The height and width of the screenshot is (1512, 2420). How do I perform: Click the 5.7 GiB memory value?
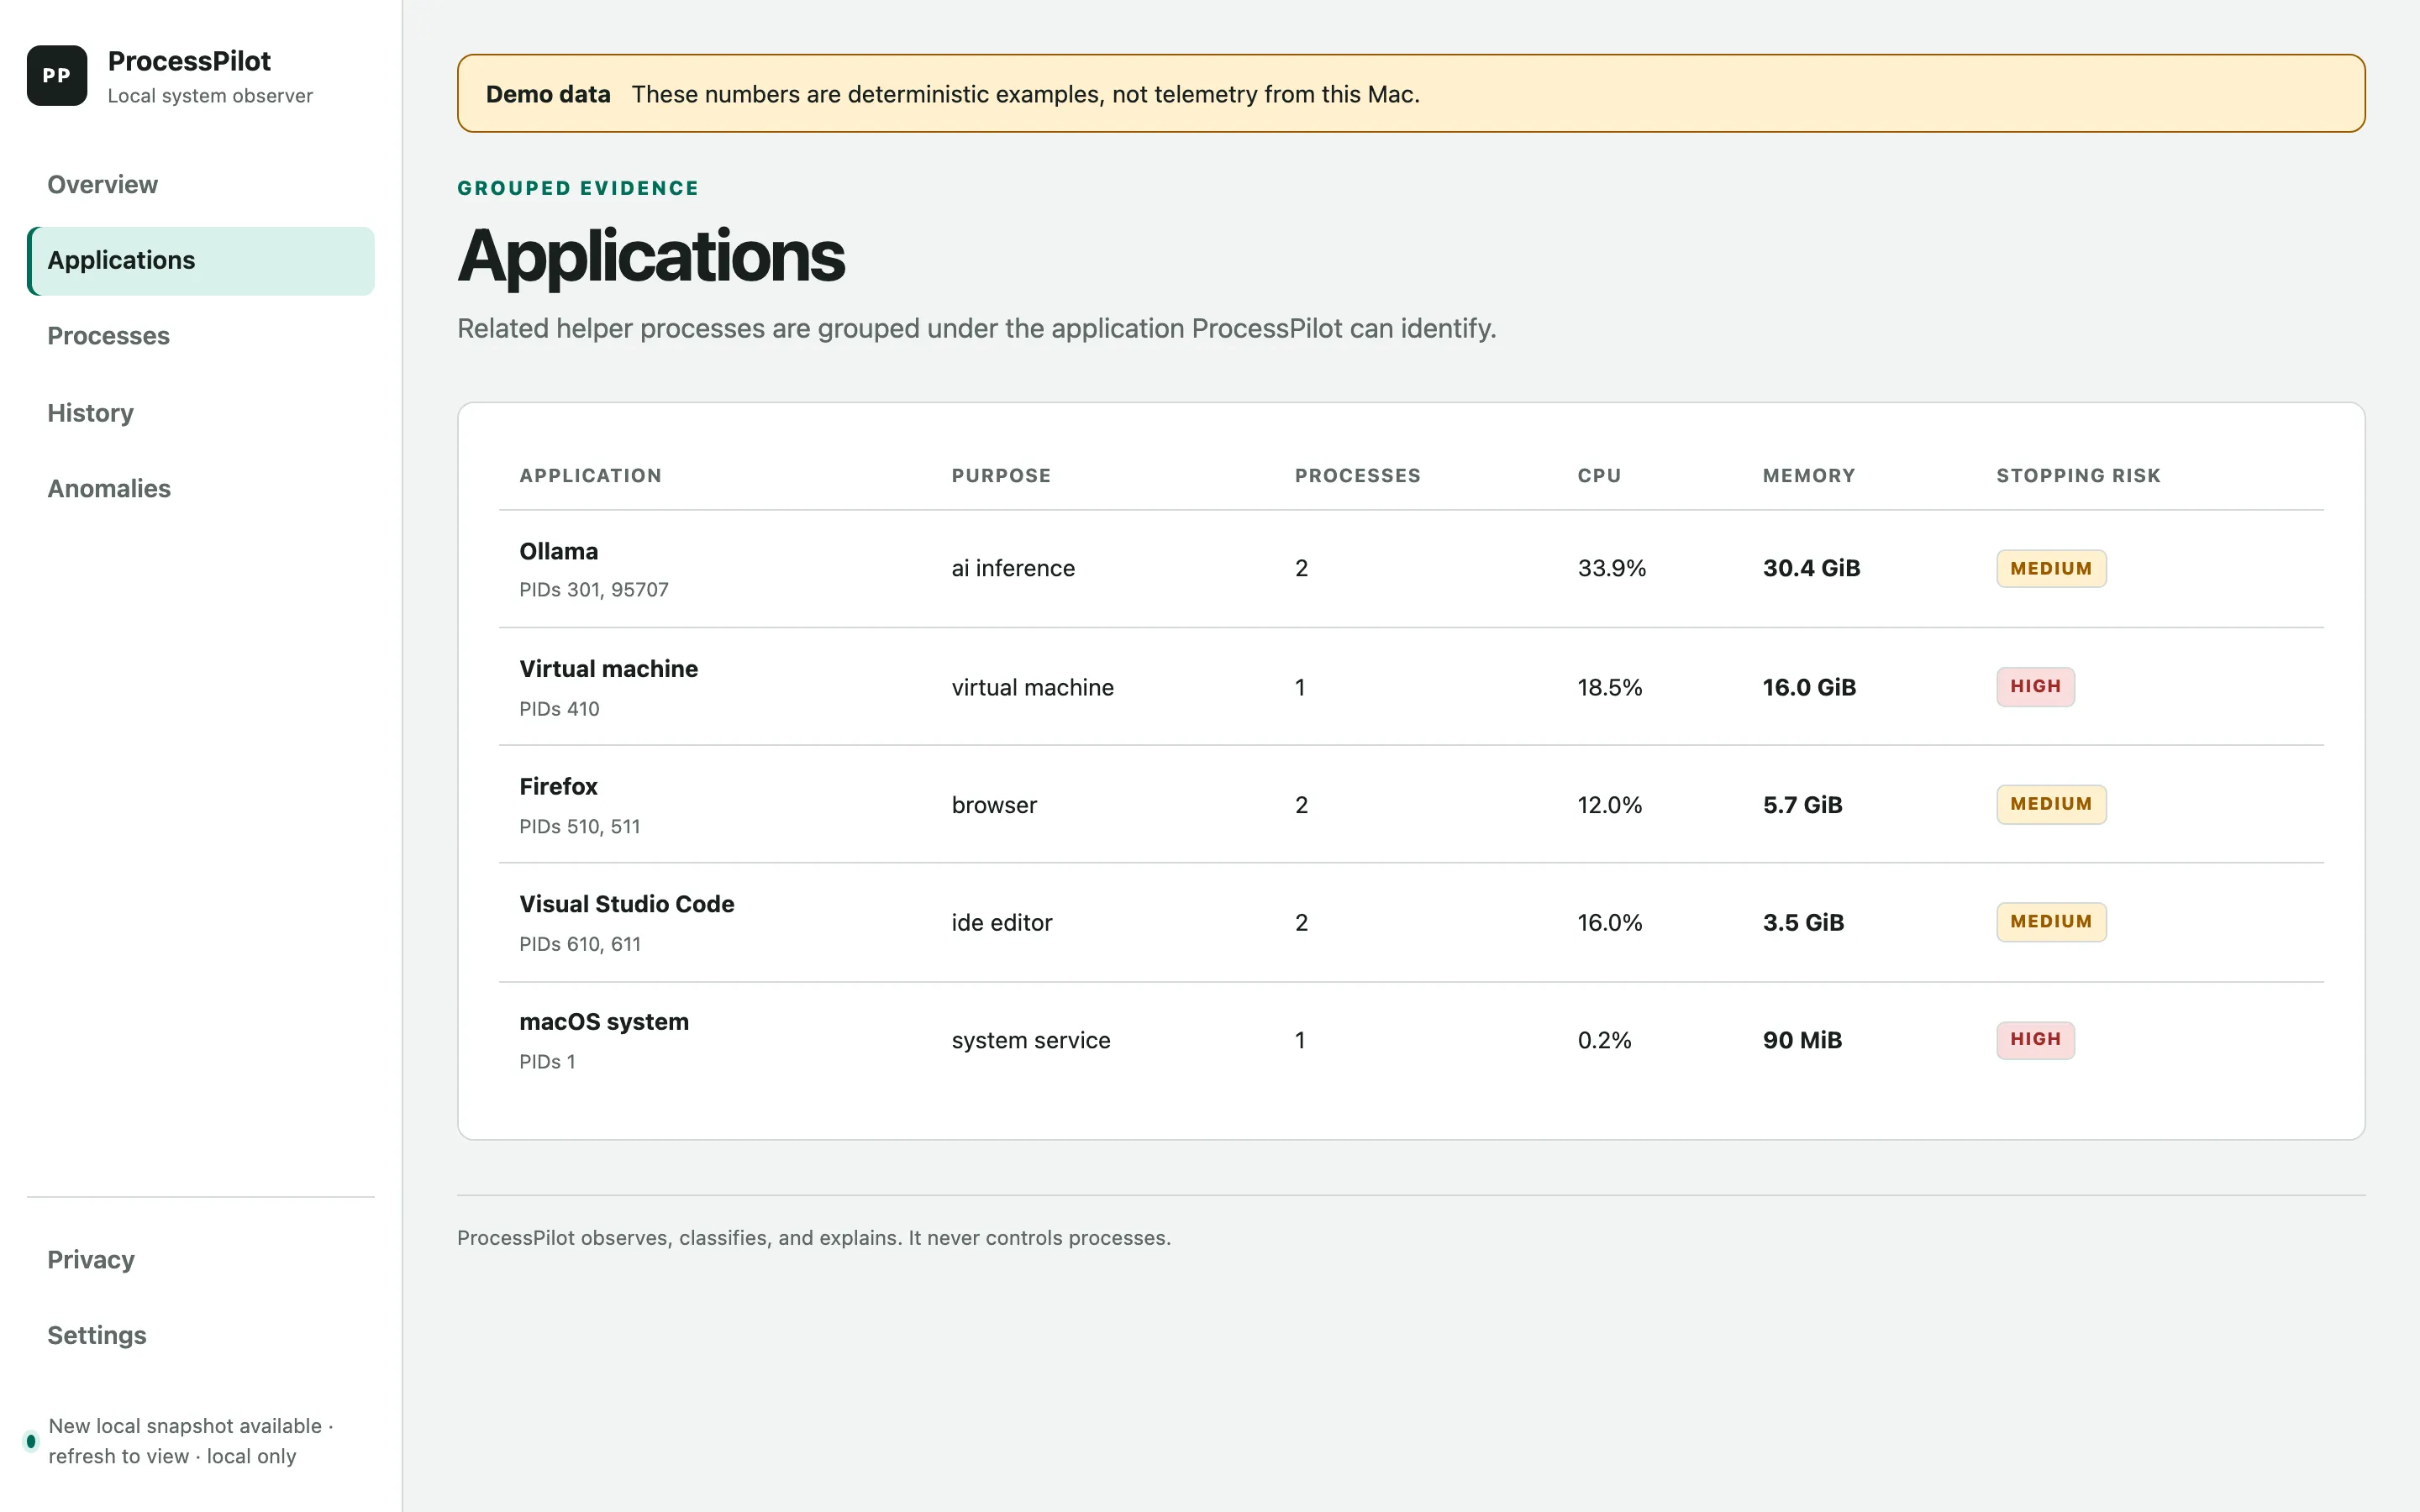tap(1802, 806)
